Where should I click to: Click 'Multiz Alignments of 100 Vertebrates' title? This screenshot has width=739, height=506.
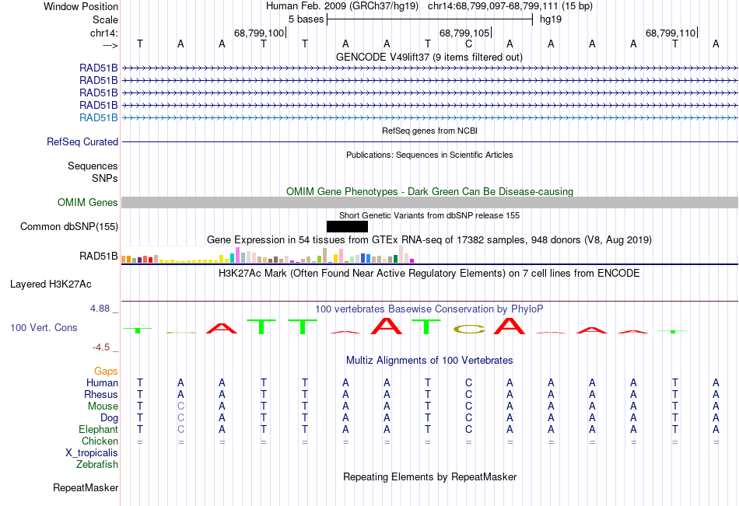coord(429,361)
